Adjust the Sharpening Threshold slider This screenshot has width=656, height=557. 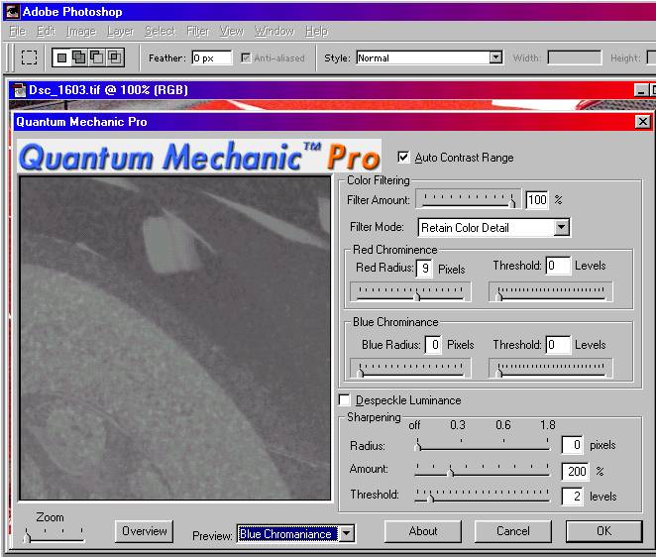483,496
